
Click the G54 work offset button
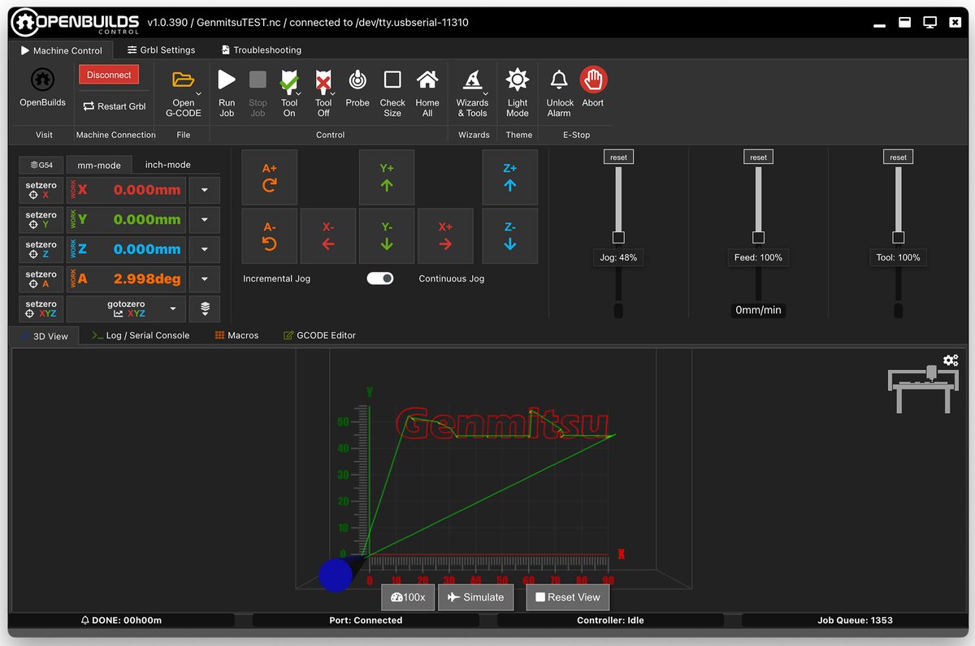[x=41, y=165]
